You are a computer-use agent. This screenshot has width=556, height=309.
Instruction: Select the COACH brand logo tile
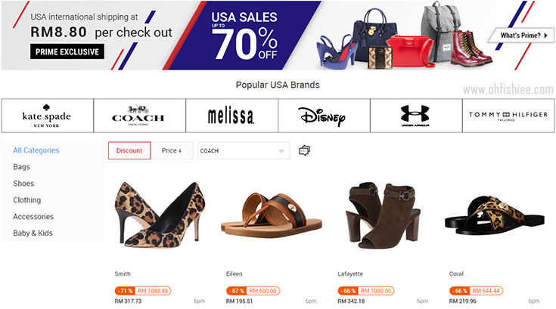point(138,116)
